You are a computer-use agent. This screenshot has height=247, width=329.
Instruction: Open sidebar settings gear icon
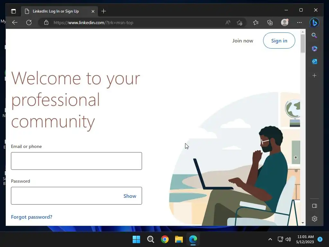(x=315, y=219)
